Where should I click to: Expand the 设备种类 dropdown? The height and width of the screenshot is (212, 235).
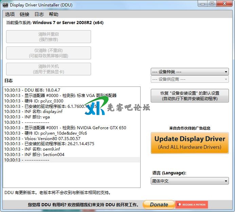[x=189, y=72]
